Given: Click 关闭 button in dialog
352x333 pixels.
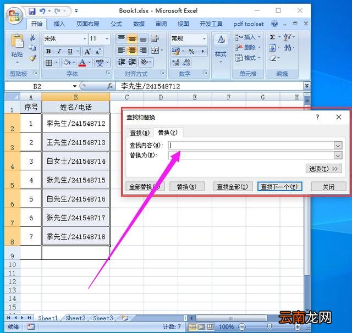Looking at the screenshot, I should (329, 187).
